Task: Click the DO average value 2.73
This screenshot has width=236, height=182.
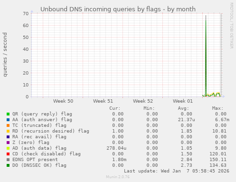Action: click(x=186, y=165)
